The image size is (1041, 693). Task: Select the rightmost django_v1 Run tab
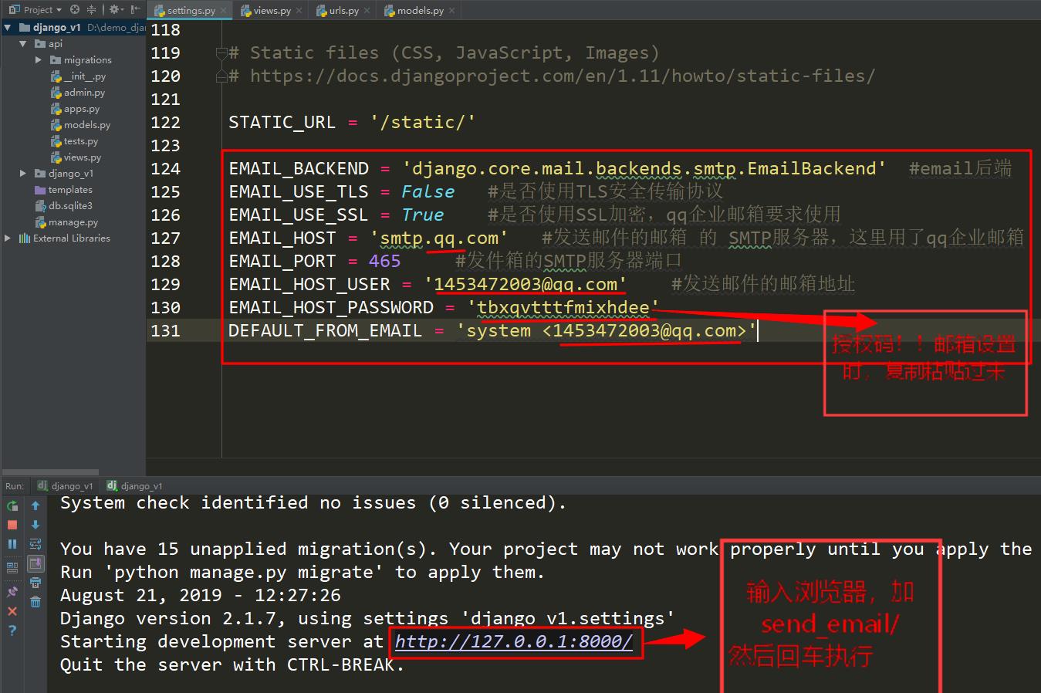click(x=134, y=485)
